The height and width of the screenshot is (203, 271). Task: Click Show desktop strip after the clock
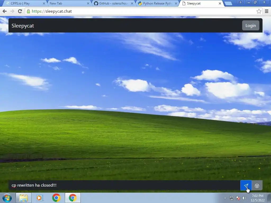pyautogui.click(x=269, y=198)
